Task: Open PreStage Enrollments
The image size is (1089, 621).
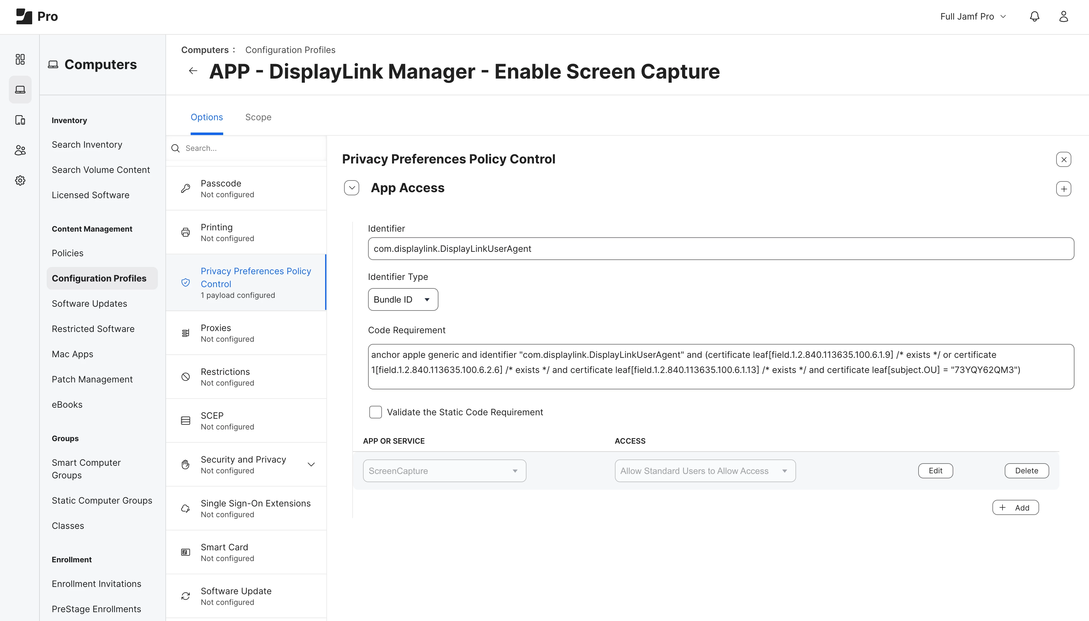Action: 96,609
